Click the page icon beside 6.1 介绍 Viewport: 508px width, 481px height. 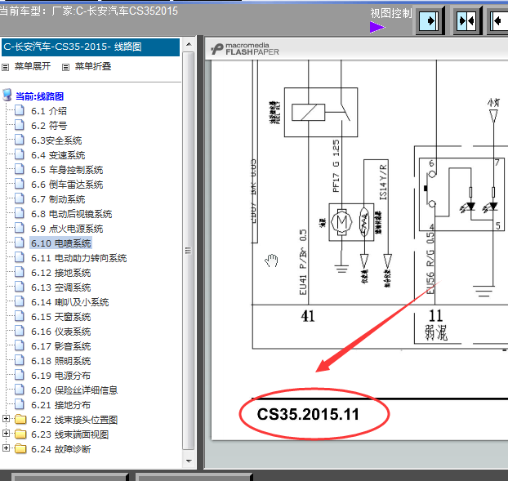pyautogui.click(x=20, y=110)
